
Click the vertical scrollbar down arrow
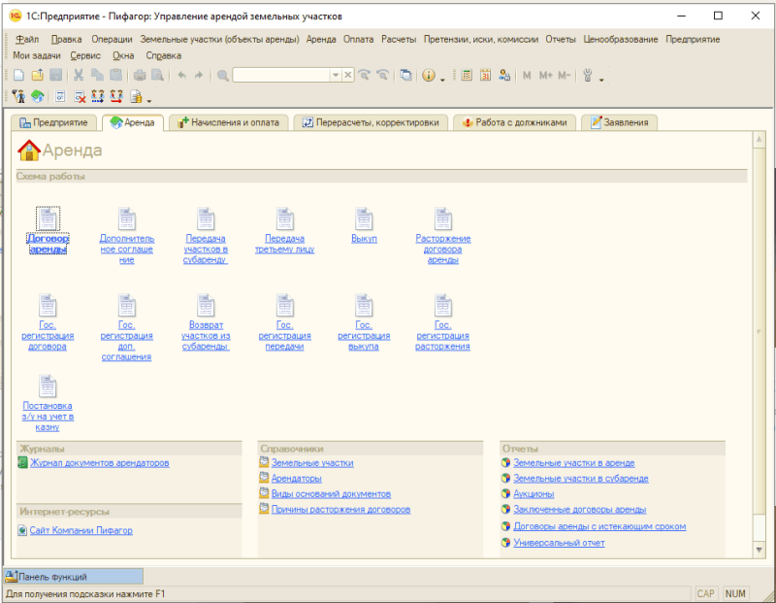point(759,550)
